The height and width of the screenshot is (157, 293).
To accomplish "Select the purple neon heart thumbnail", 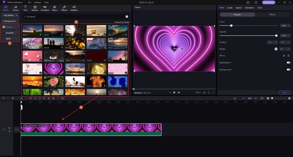I will 54,69.
